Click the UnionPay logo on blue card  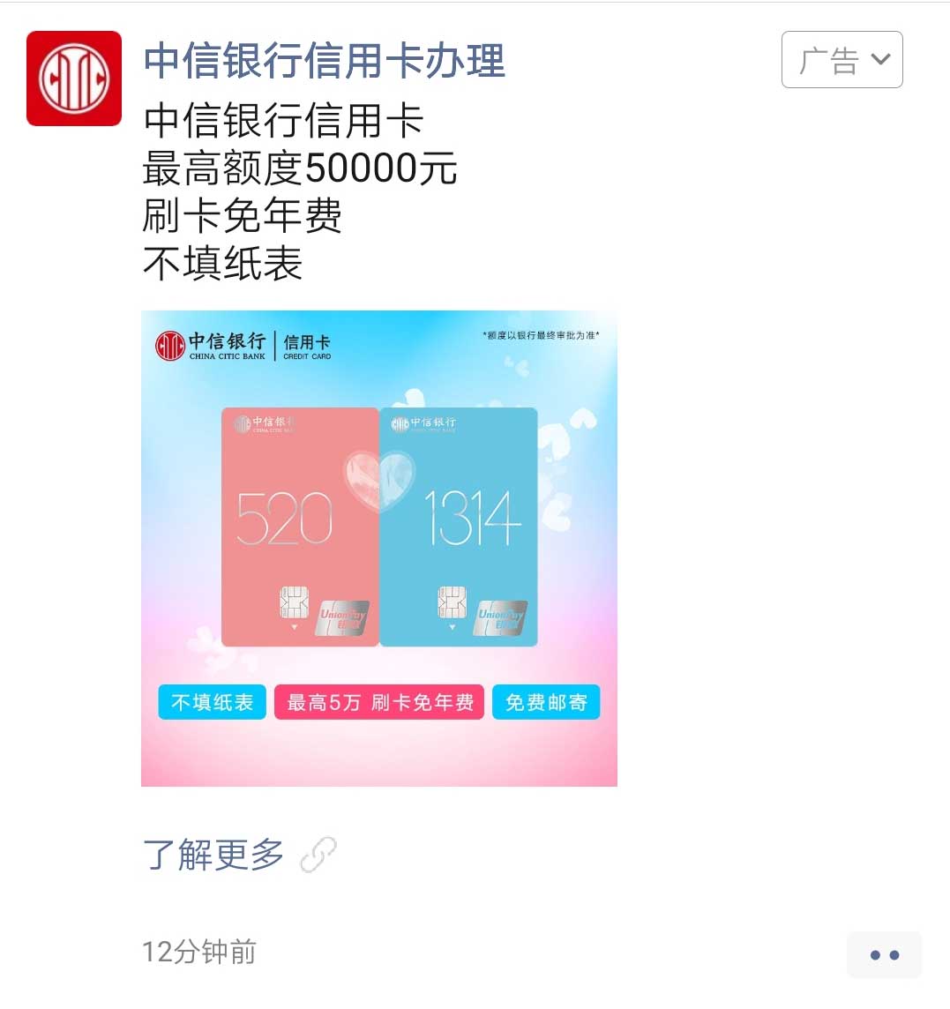click(x=501, y=617)
